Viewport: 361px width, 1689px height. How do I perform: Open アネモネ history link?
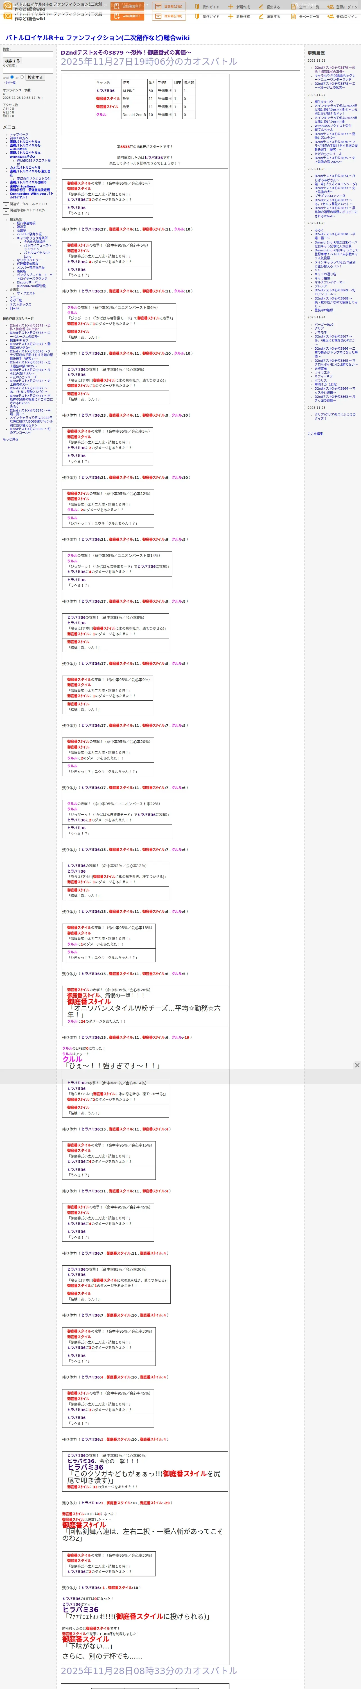pyautogui.click(x=321, y=333)
